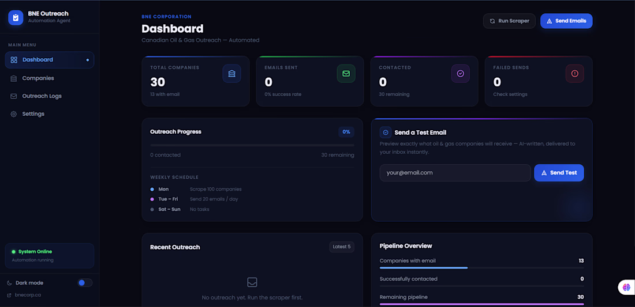Click the Total Companies building icon

[231, 74]
